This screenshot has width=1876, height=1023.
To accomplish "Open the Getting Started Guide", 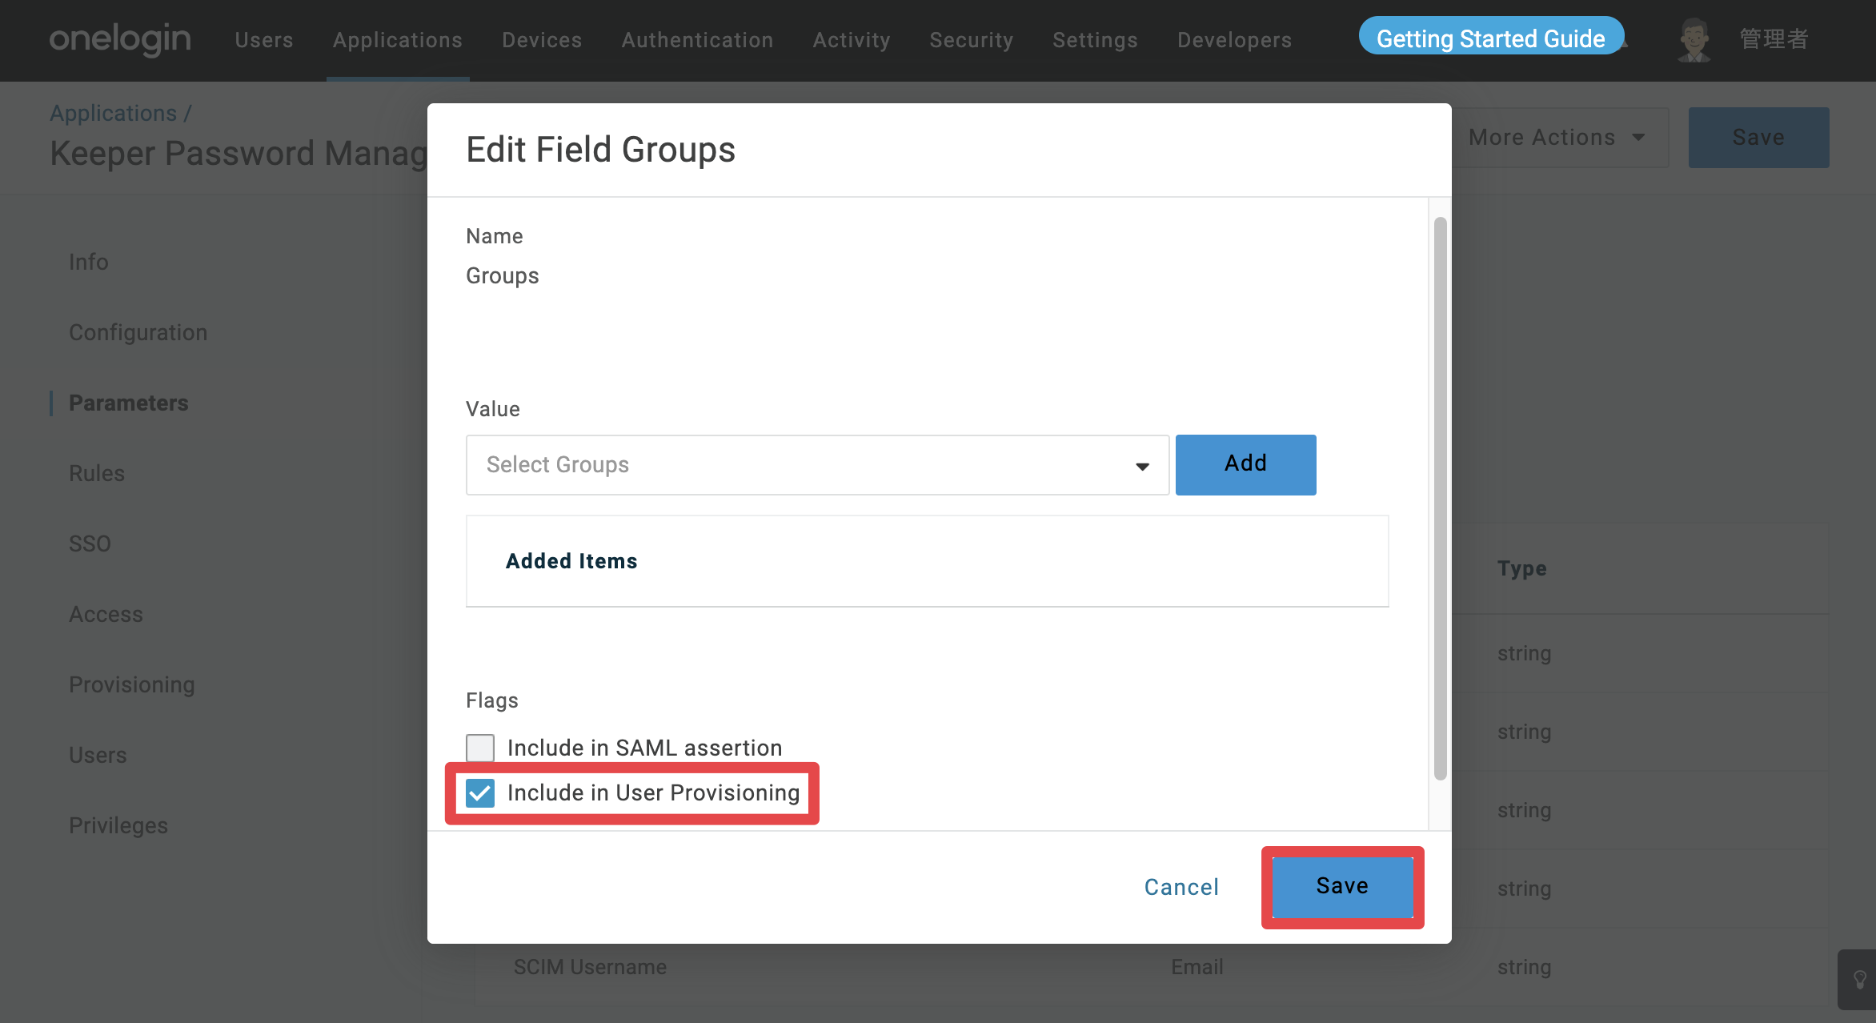I will pyautogui.click(x=1491, y=38).
